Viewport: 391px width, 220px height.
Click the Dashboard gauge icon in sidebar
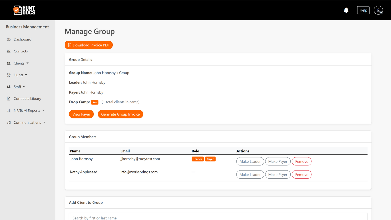click(9, 39)
